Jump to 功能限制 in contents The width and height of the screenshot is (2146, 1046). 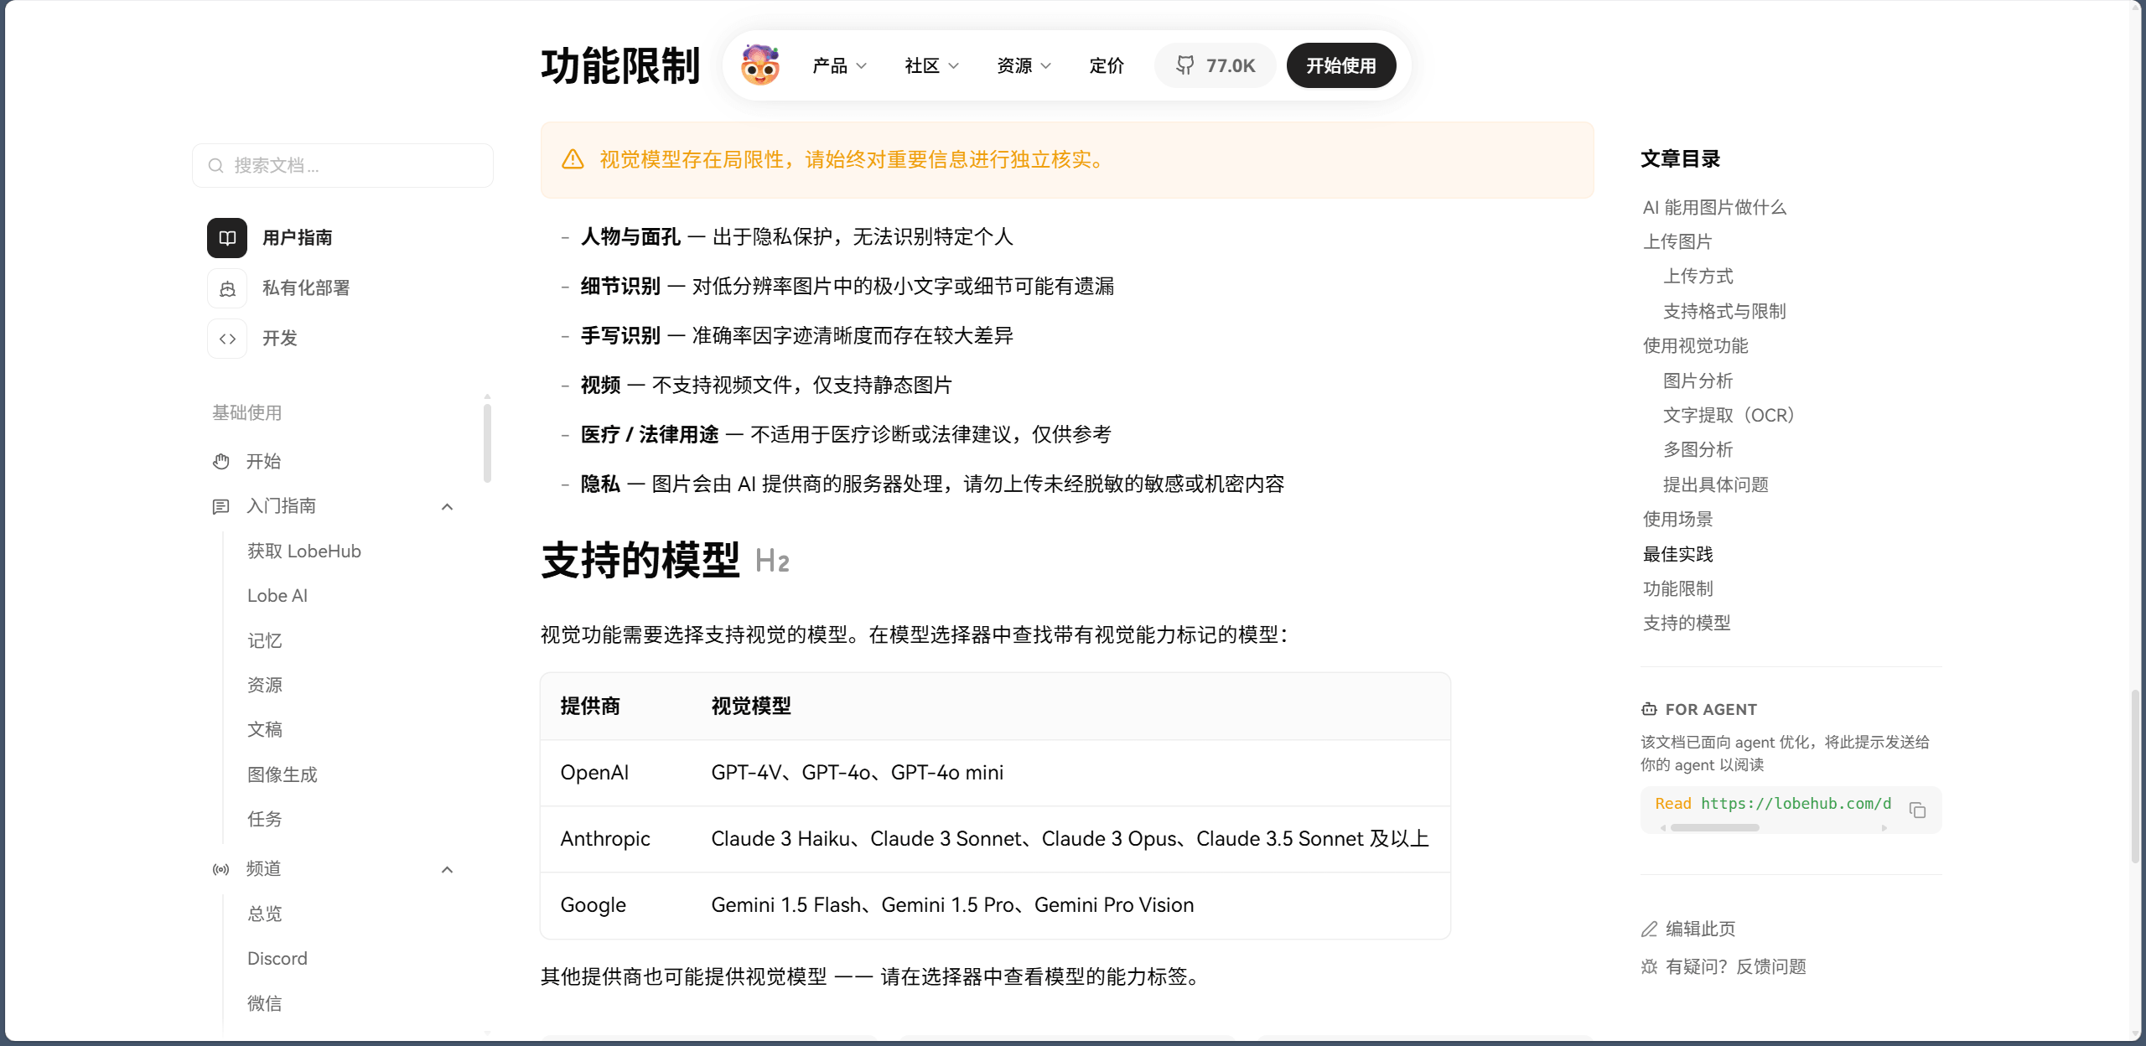(x=1677, y=589)
